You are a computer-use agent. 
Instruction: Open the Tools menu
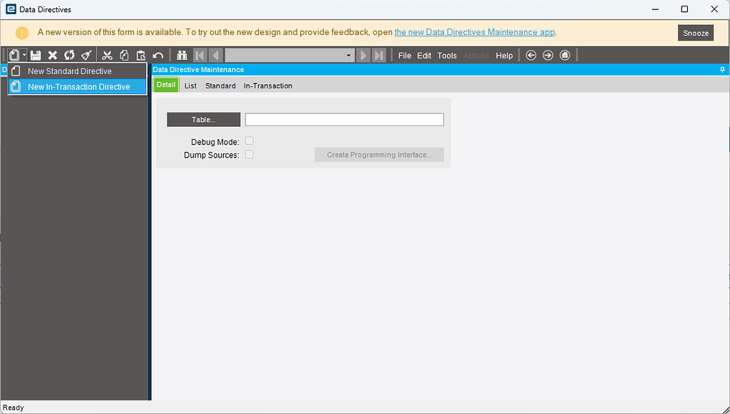447,55
